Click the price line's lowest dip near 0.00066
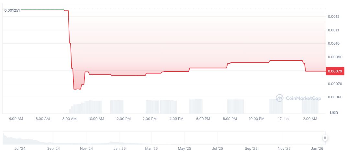The image size is (347, 152). tap(77, 89)
